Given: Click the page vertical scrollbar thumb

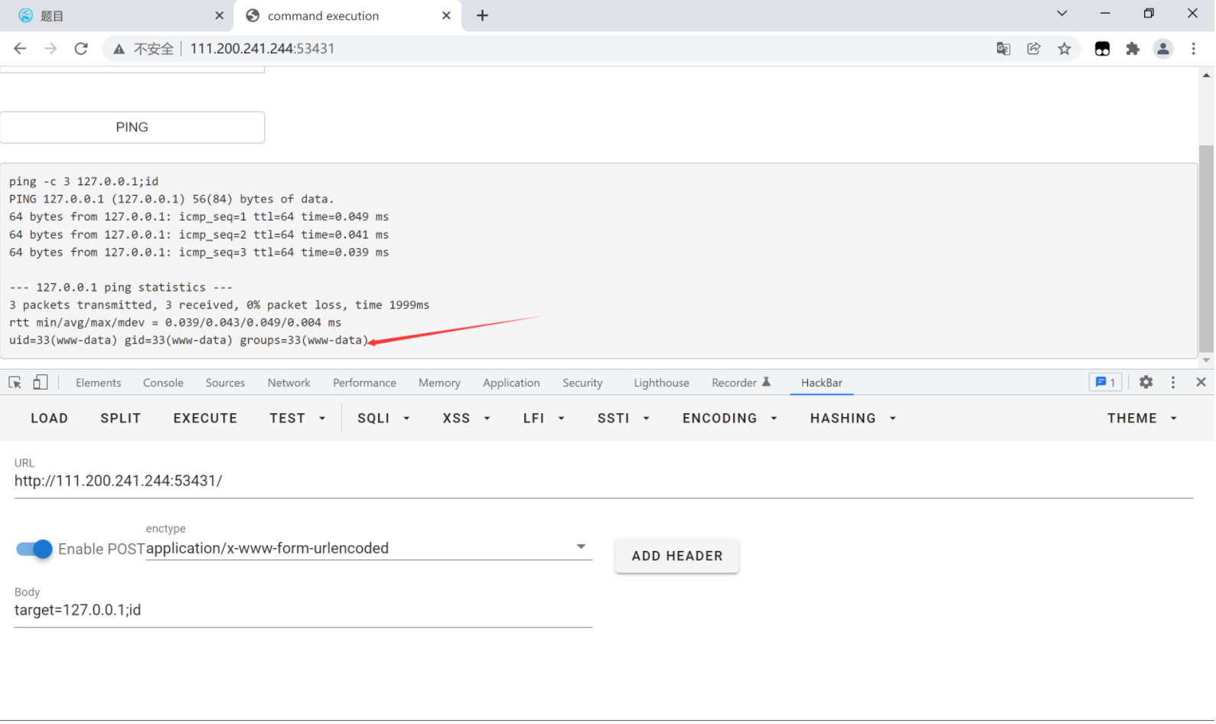Looking at the screenshot, I should [x=1206, y=249].
